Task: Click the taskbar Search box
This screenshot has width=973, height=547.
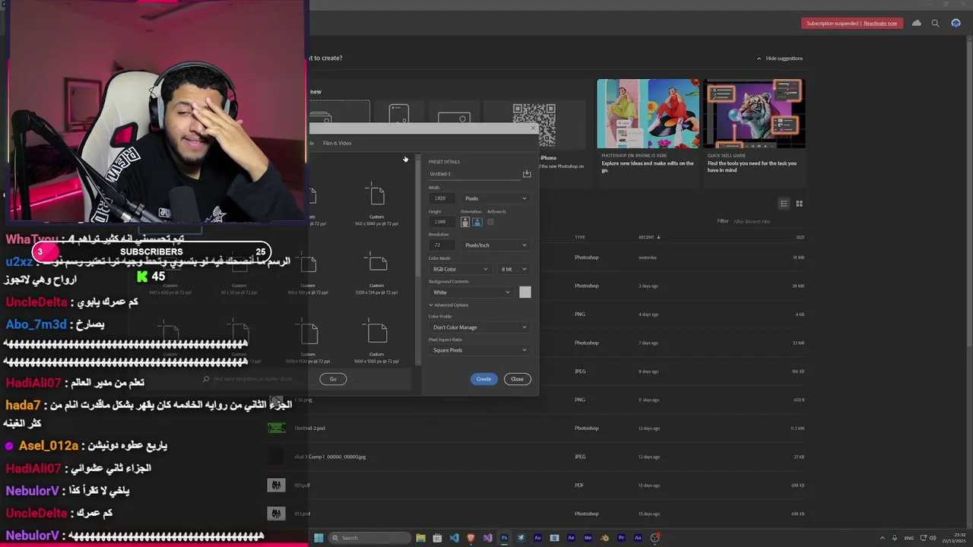Action: [368, 538]
